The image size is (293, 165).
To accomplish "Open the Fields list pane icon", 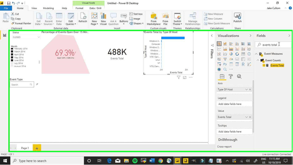I will [222, 76].
